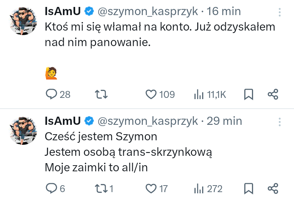Like the tweet with 17 likes
This screenshot has height=197, width=294.
[151, 188]
